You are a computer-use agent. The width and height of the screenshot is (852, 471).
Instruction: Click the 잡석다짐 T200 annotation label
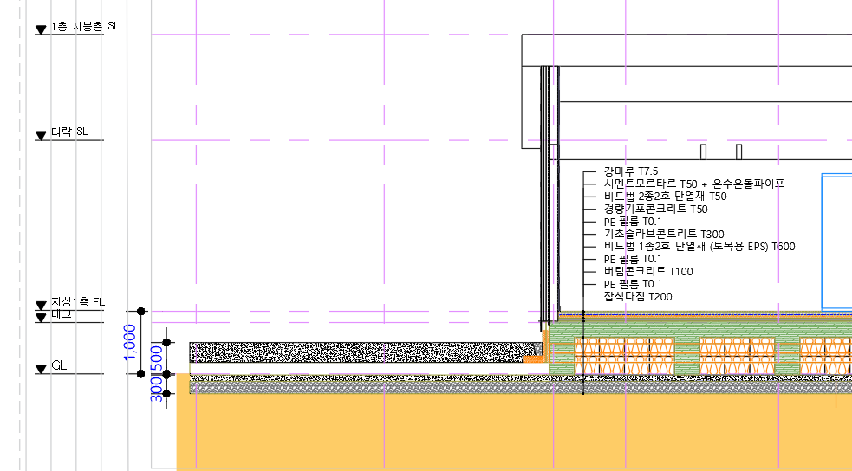(x=638, y=297)
